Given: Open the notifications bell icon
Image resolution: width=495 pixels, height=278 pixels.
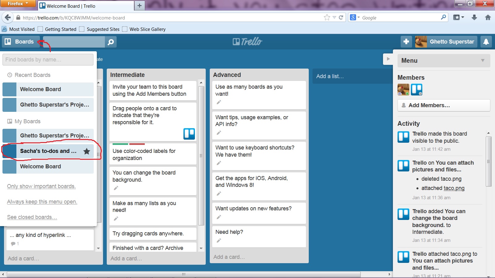Looking at the screenshot, I should [486, 42].
